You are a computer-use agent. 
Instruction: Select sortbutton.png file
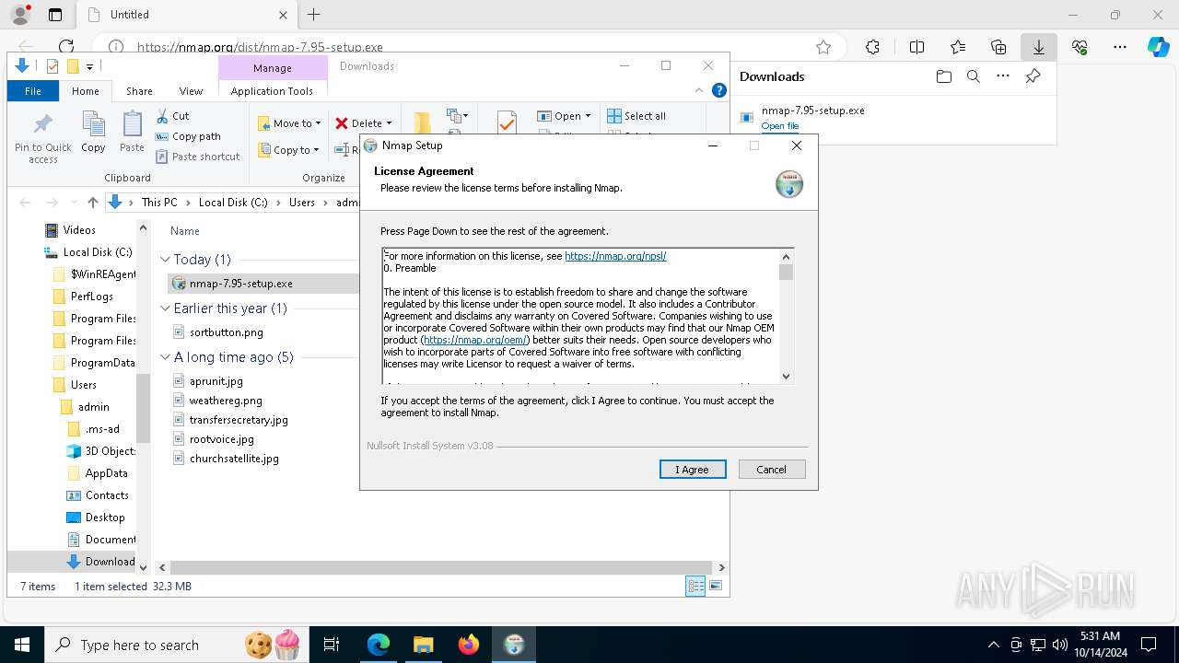pyautogui.click(x=226, y=332)
